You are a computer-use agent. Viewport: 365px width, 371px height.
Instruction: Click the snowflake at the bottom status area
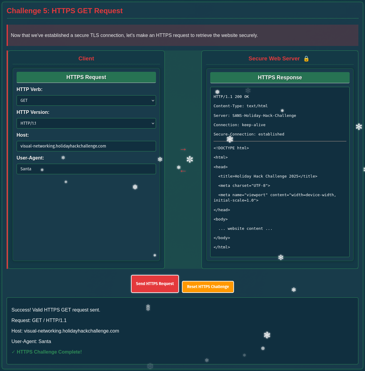267,335
